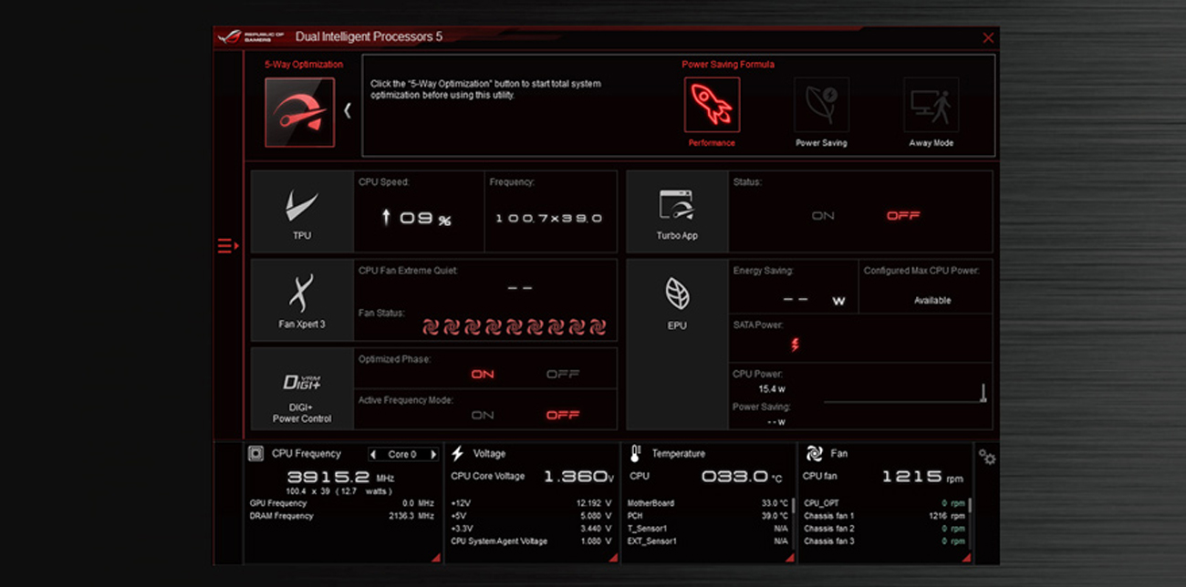The image size is (1186, 587).
Task: Click the +5V voltage row
Action: [532, 516]
